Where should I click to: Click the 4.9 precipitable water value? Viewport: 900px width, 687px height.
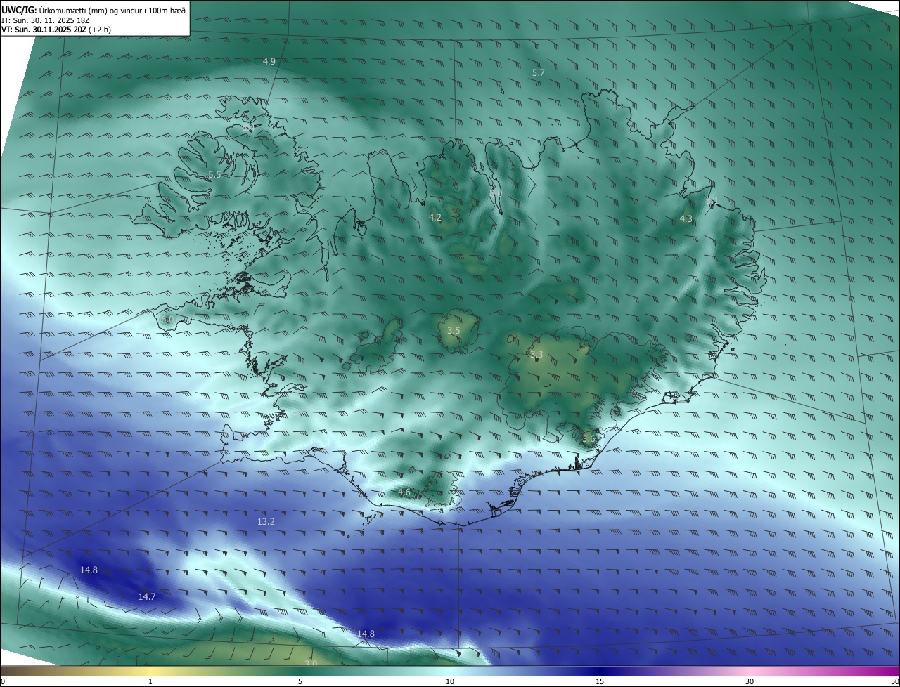click(x=269, y=62)
